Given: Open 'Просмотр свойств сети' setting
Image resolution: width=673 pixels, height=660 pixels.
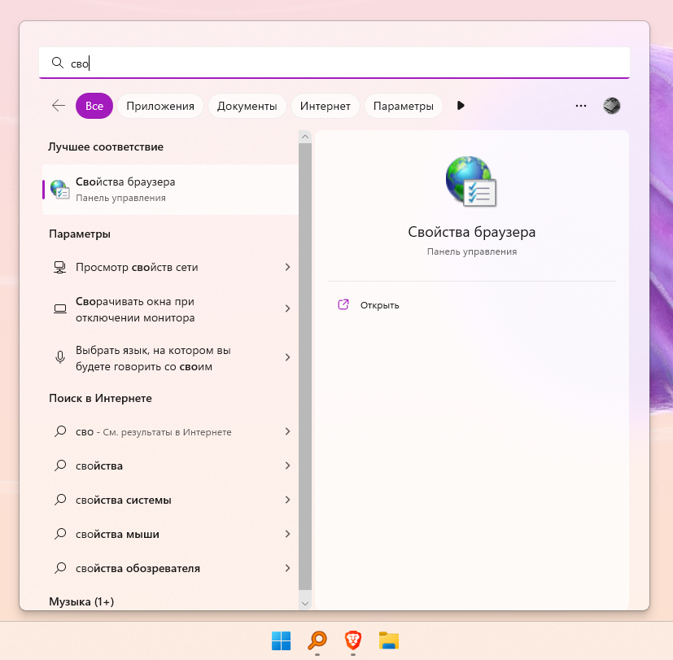Looking at the screenshot, I should tap(170, 268).
